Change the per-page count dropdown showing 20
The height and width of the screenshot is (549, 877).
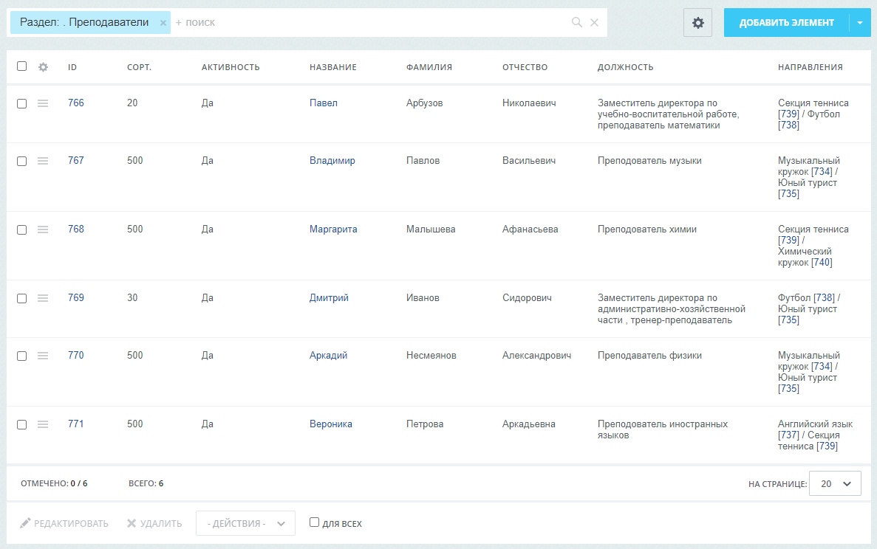835,483
